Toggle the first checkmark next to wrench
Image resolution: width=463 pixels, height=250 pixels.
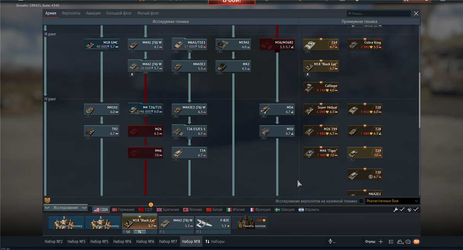point(402,210)
